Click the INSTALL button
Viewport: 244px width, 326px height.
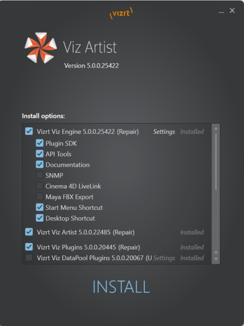click(121, 287)
